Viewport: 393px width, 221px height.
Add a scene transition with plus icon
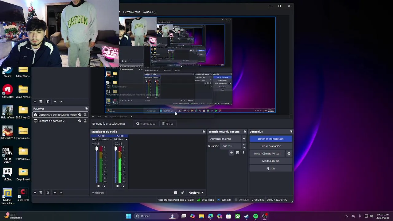click(231, 153)
